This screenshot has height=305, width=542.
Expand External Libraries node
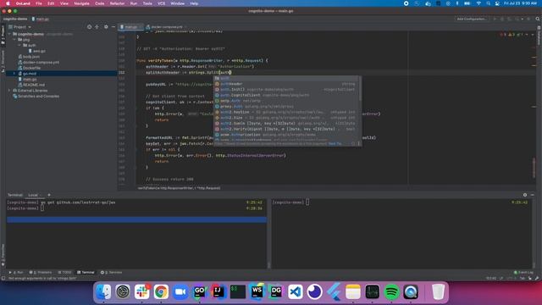(9, 91)
